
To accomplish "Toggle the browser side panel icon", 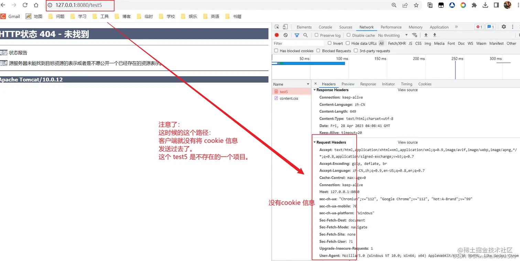I will pyautogui.click(x=496, y=5).
